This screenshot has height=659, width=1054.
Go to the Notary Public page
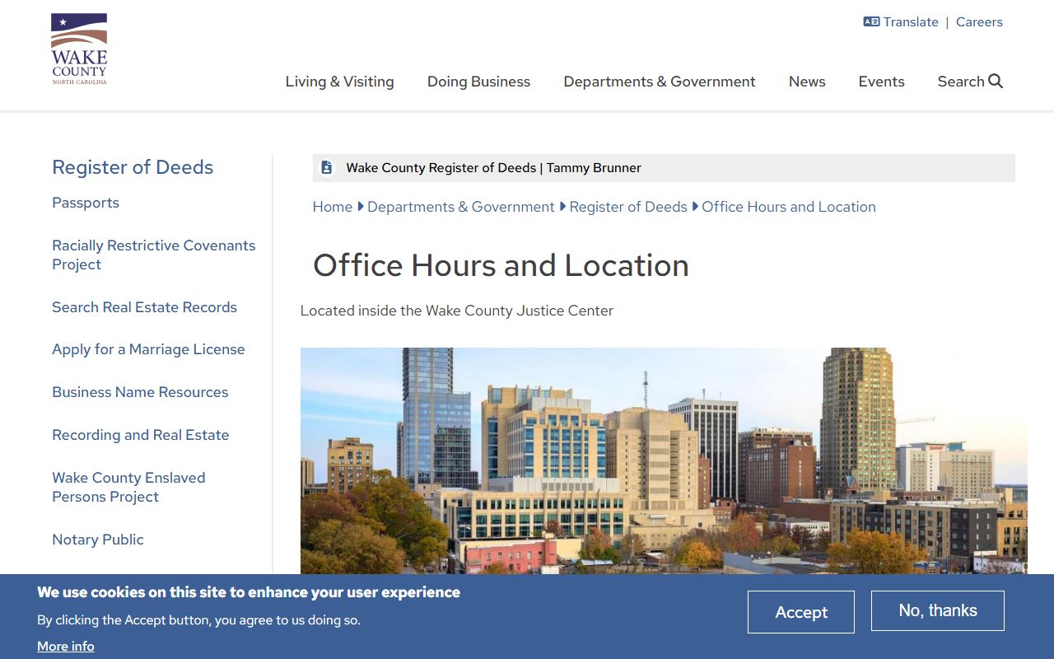point(98,540)
